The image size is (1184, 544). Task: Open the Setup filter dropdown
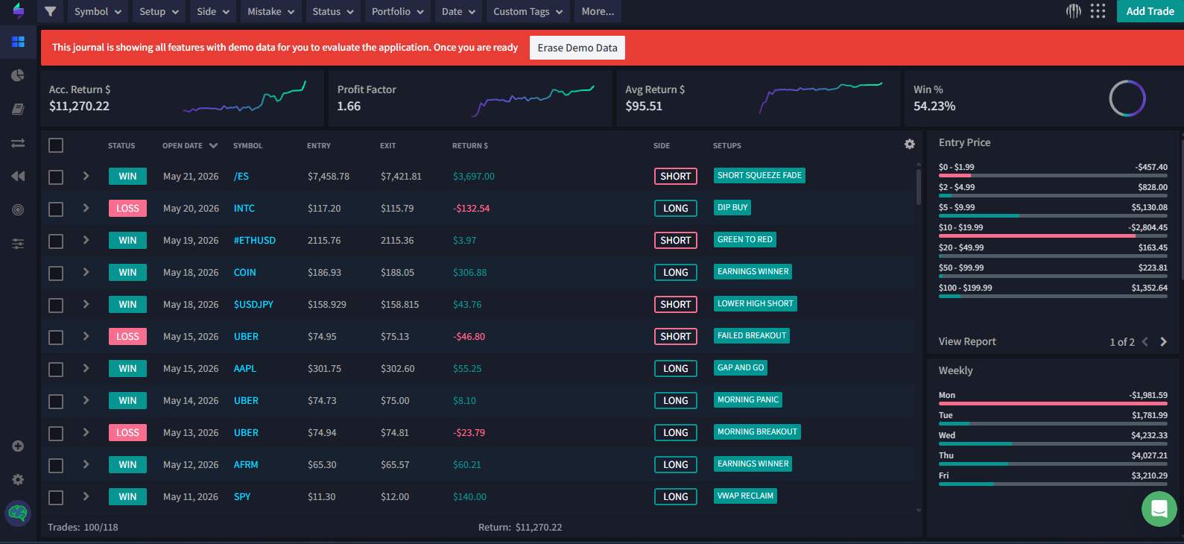pos(159,11)
